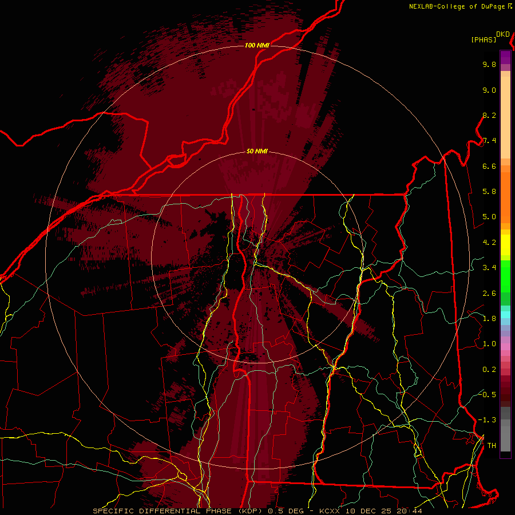Select the -1.3 scale value
Image resolution: width=515 pixels, height=515 pixels.
point(488,420)
